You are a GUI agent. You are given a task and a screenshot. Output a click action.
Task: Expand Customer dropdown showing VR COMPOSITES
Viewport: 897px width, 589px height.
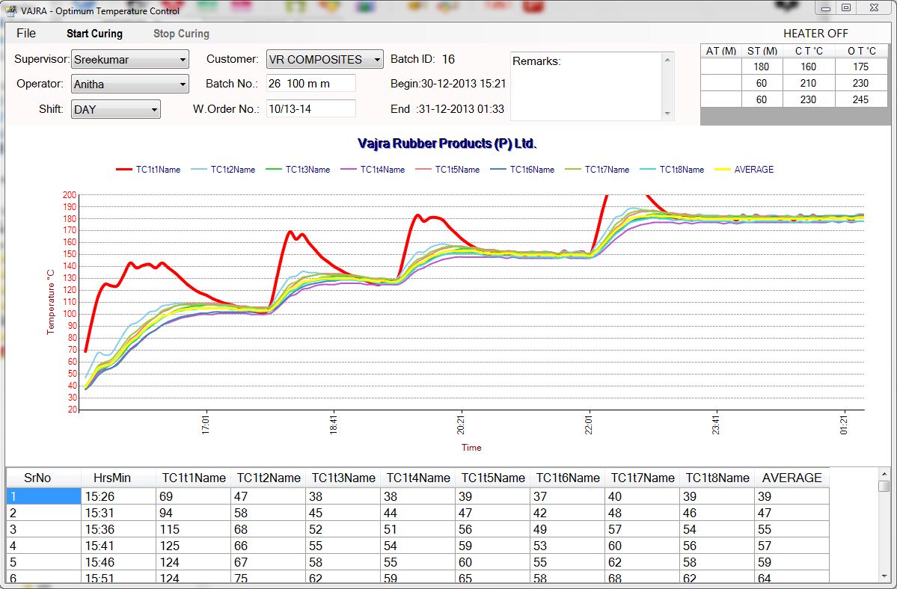[x=325, y=60]
